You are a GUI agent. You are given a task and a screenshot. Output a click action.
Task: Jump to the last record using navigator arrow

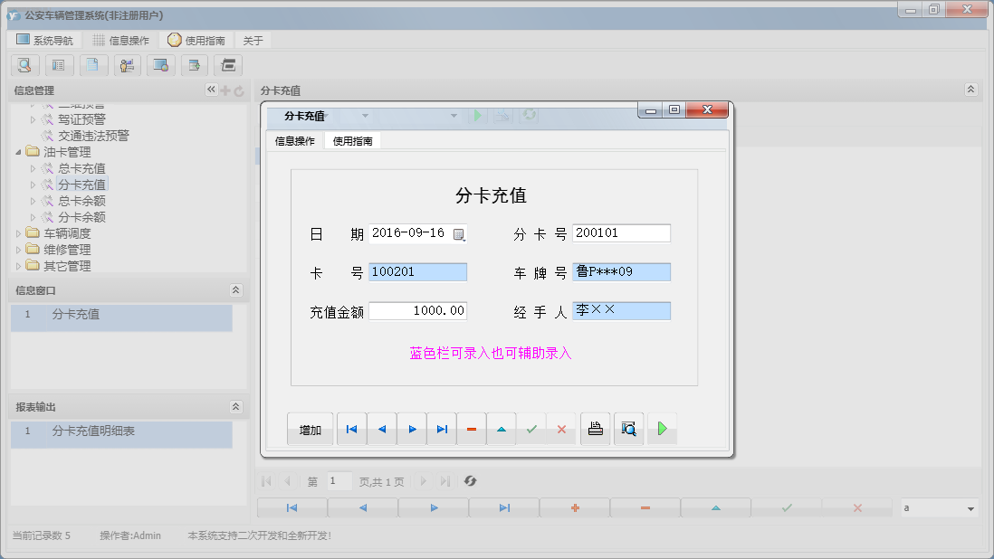442,428
